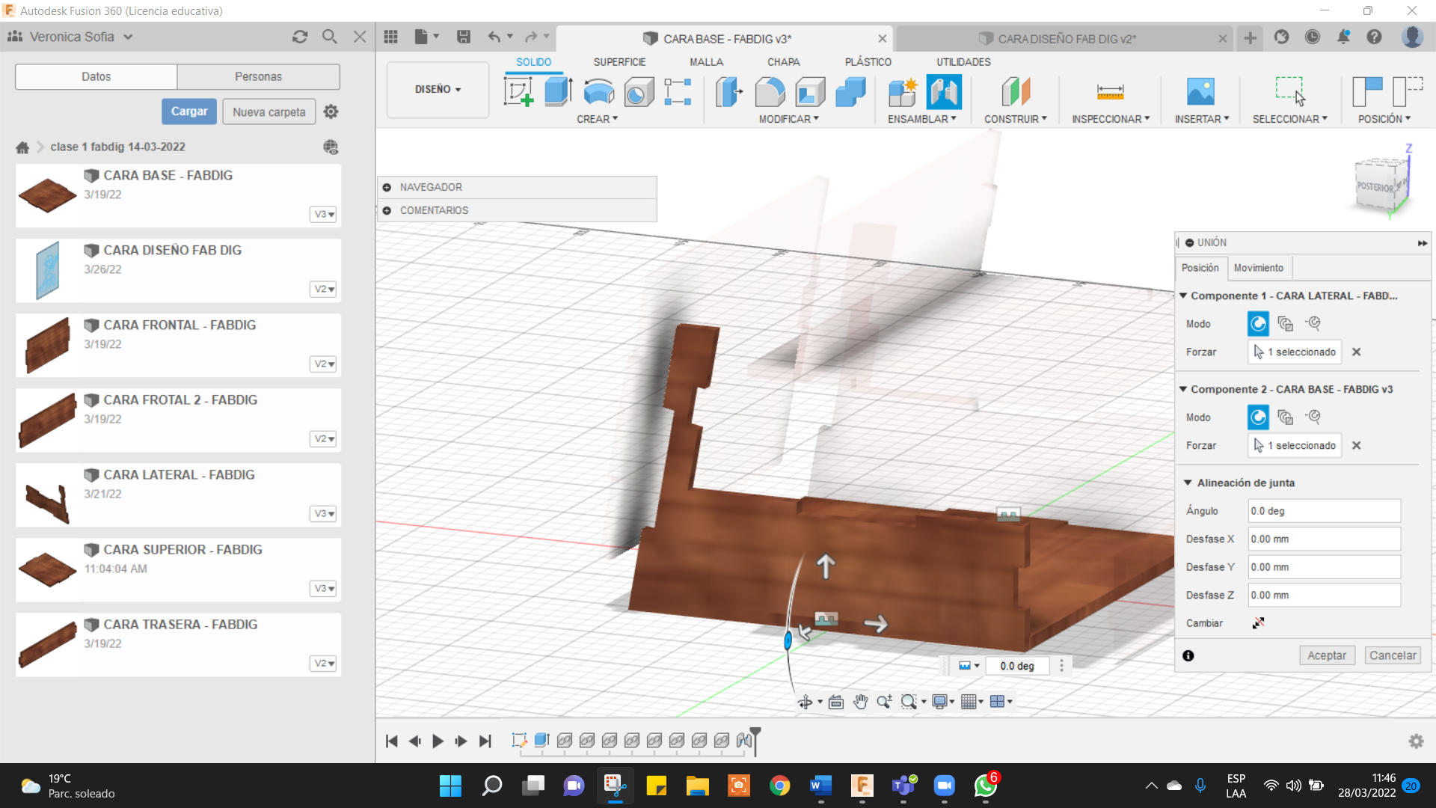Click the Flip (Cambiar) icon in joint alignment

[x=1258, y=623]
